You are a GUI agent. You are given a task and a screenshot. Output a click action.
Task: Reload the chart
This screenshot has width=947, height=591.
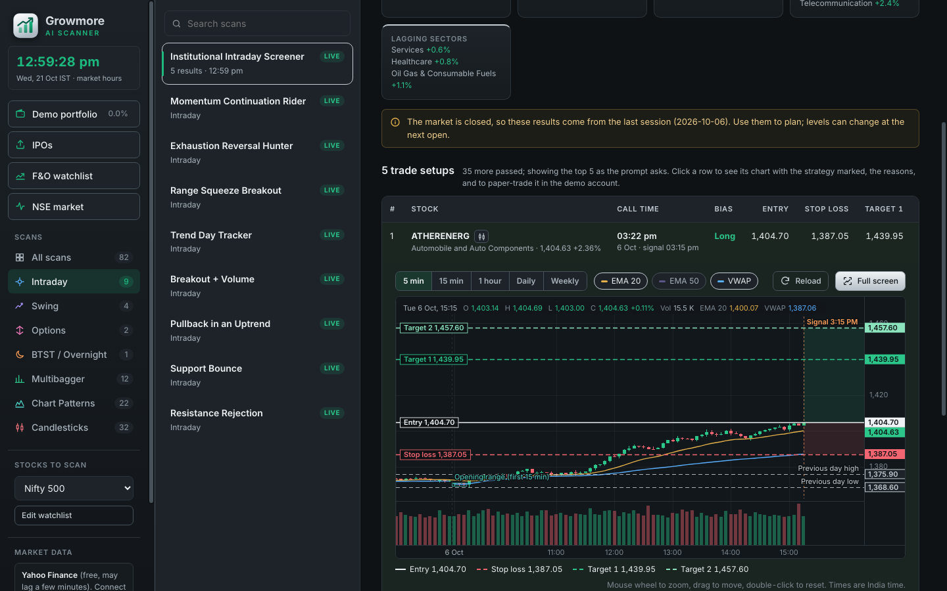click(800, 281)
